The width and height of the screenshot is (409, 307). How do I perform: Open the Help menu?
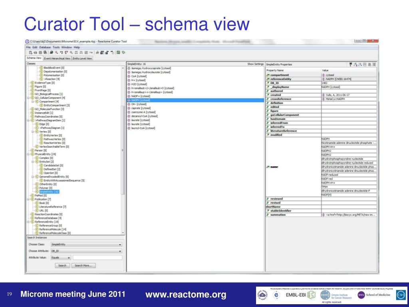(x=77, y=47)
